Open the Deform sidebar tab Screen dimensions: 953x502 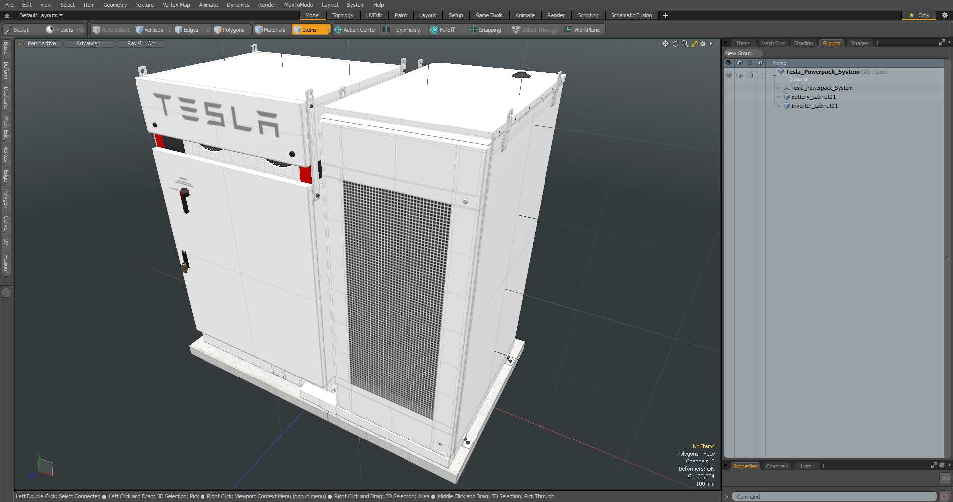[6, 70]
